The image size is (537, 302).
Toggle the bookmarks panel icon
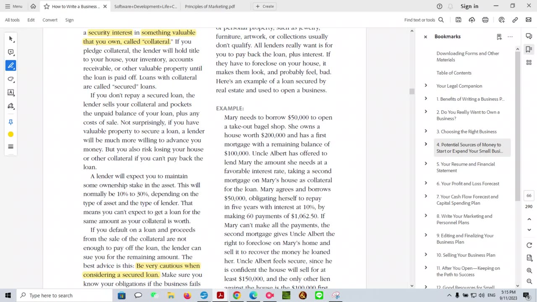tap(529, 49)
